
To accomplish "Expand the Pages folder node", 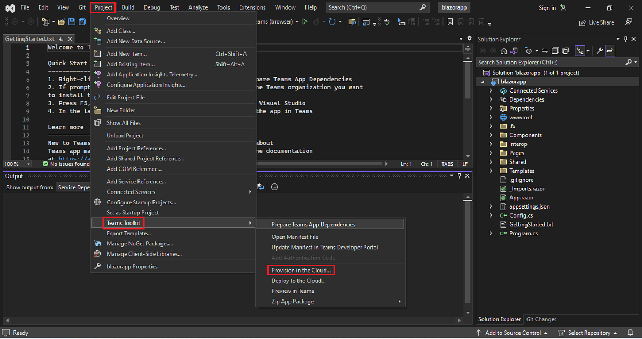I will pos(491,153).
